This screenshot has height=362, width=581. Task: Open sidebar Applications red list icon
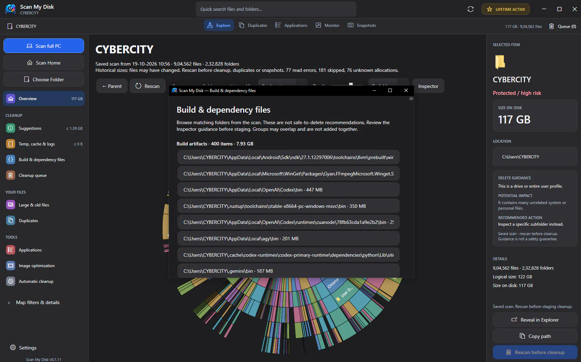(x=11, y=250)
